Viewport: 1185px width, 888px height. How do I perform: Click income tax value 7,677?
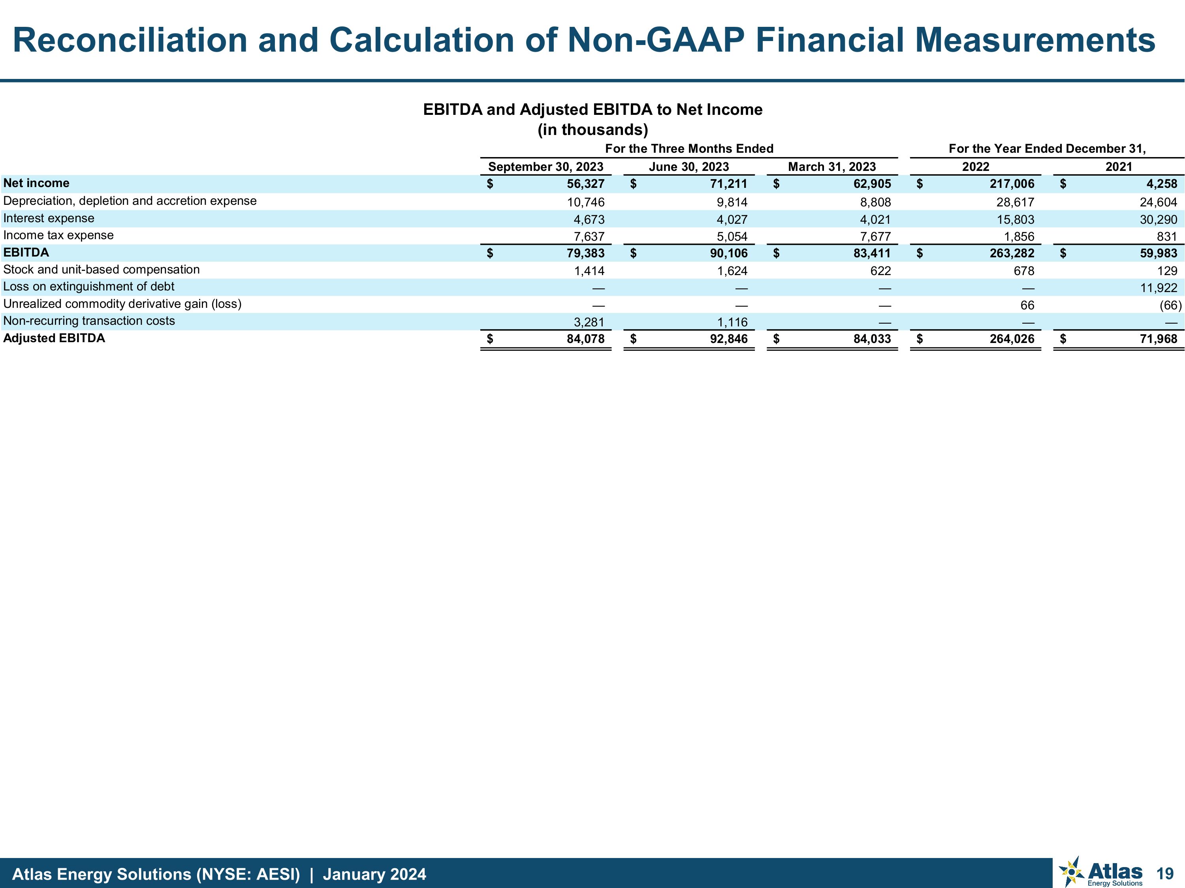click(875, 236)
